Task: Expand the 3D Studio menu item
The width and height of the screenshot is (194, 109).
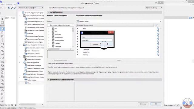Action: (49, 35)
